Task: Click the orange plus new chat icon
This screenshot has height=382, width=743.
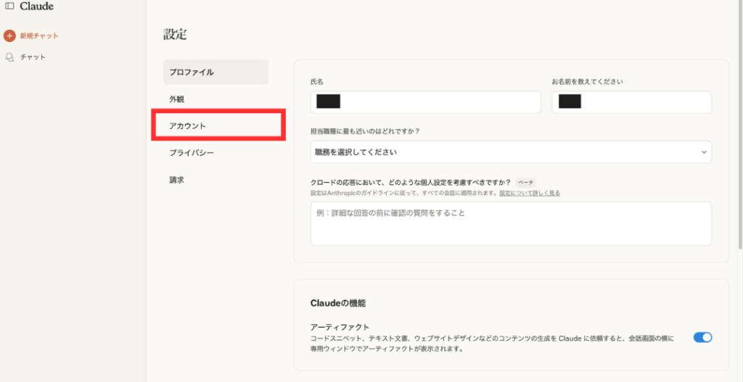Action: point(9,36)
